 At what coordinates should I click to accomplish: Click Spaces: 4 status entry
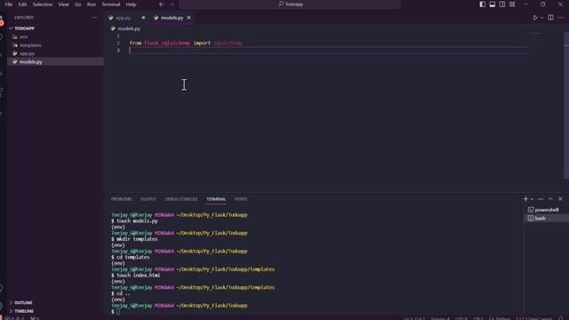coord(440,318)
